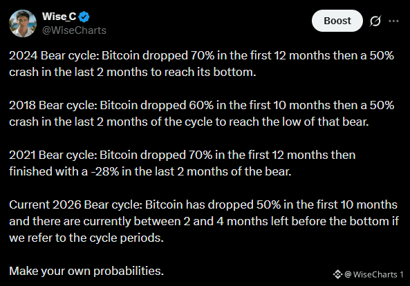Click the blue verified badge

coord(84,17)
